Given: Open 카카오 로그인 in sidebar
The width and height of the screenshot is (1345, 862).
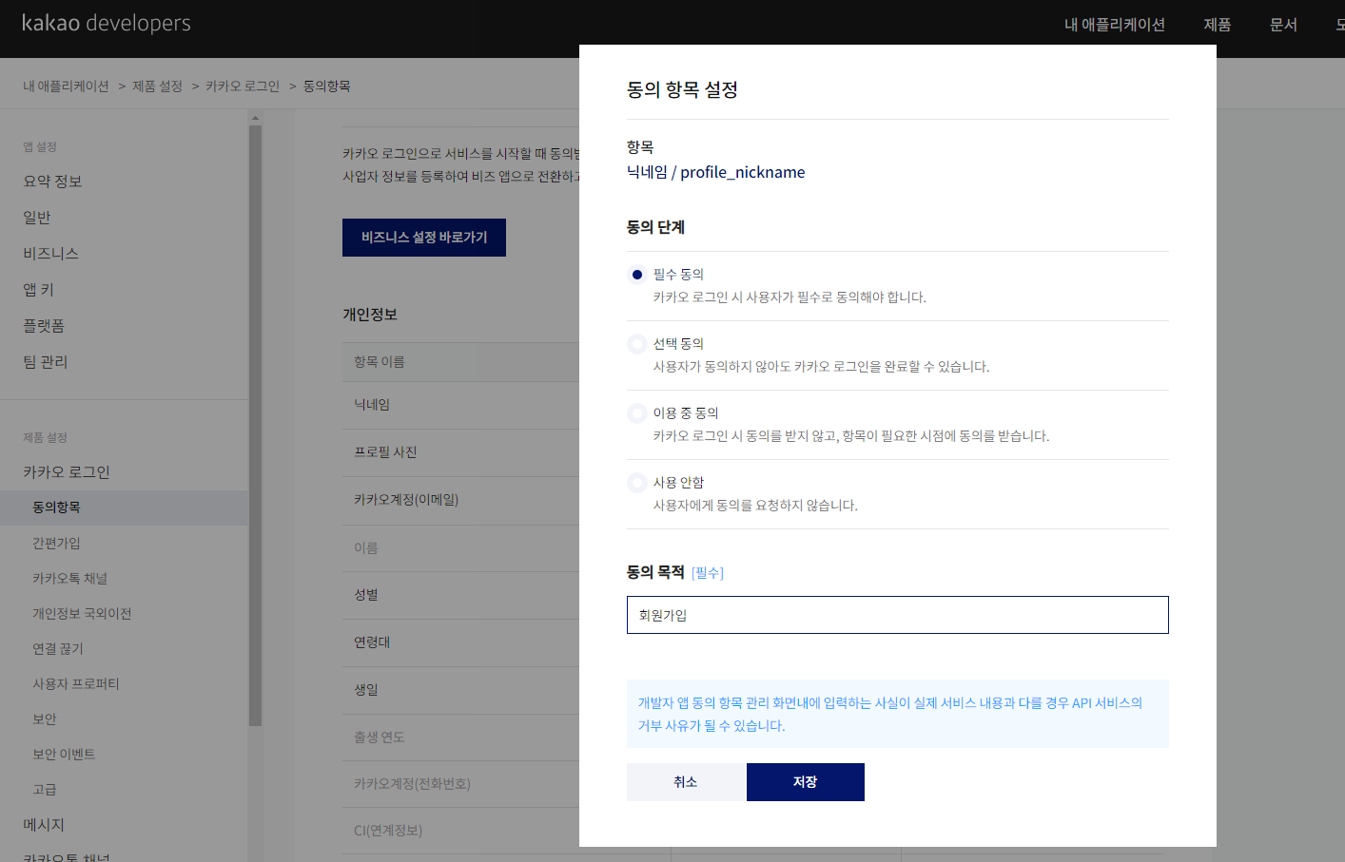Looking at the screenshot, I should pos(67,472).
